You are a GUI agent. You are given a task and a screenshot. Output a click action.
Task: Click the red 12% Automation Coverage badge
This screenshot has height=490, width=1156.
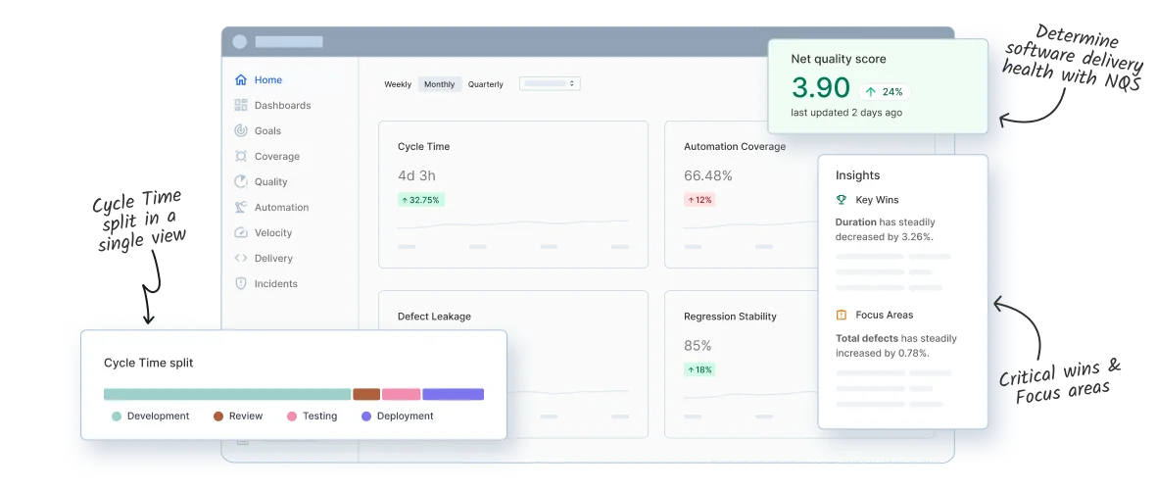click(699, 200)
